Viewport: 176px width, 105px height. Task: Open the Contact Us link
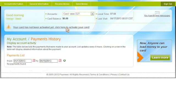click(124, 75)
